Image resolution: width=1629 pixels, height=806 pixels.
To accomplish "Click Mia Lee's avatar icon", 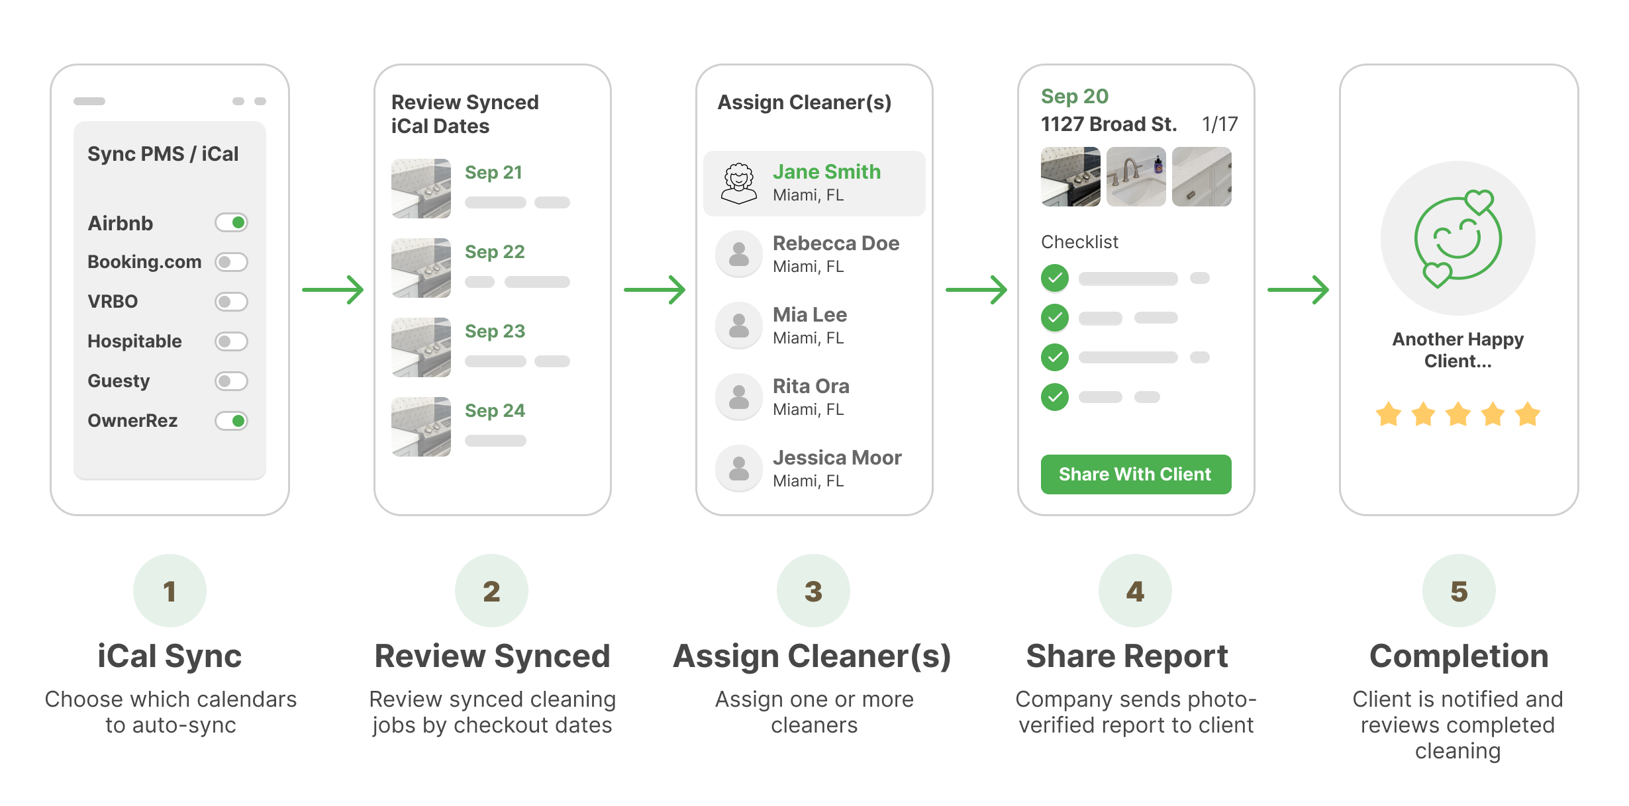I will point(738,326).
